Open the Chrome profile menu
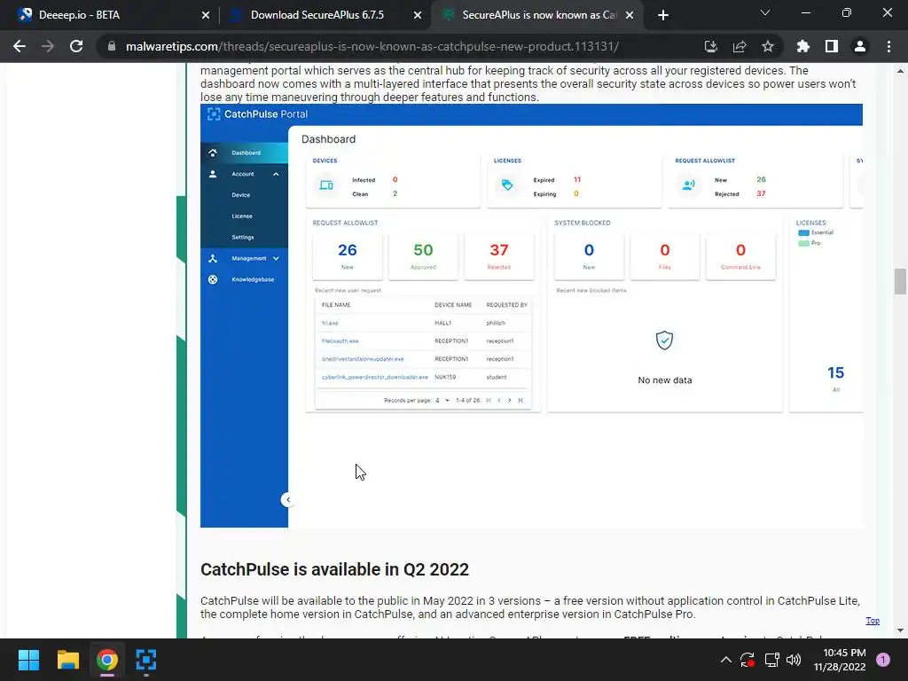Screen dimensions: 908x681 [x=860, y=46]
